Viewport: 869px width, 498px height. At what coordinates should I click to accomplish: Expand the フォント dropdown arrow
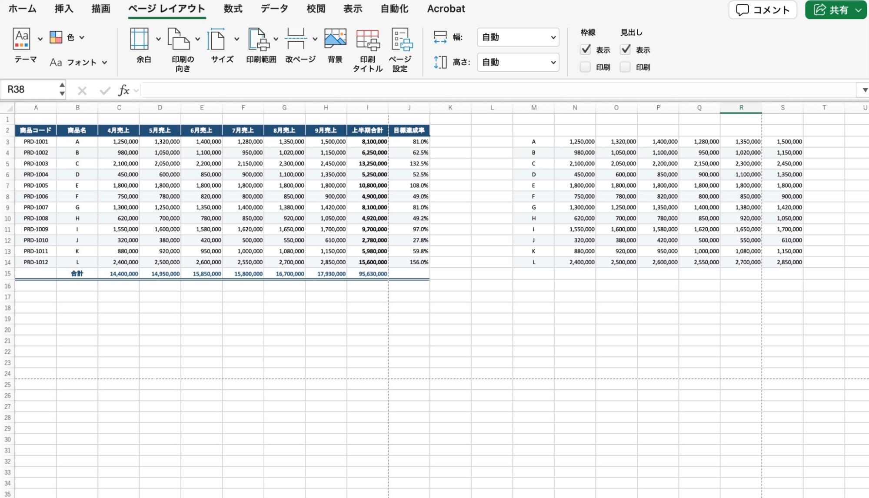coord(104,63)
